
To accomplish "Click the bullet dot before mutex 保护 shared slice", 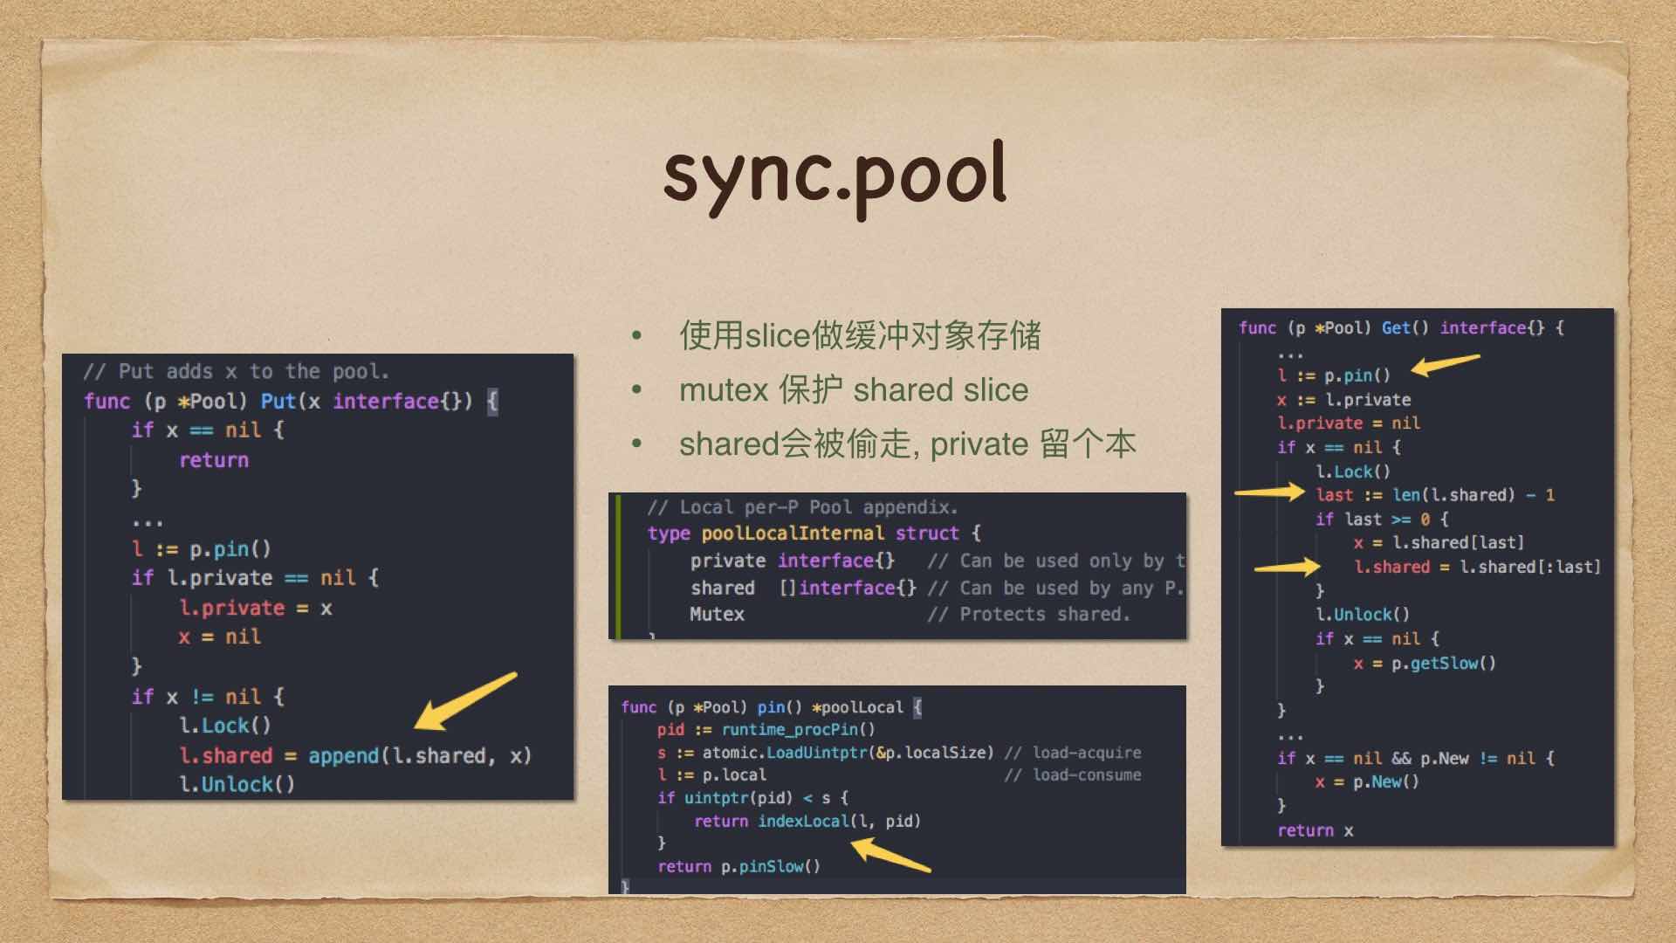I will tap(636, 390).
